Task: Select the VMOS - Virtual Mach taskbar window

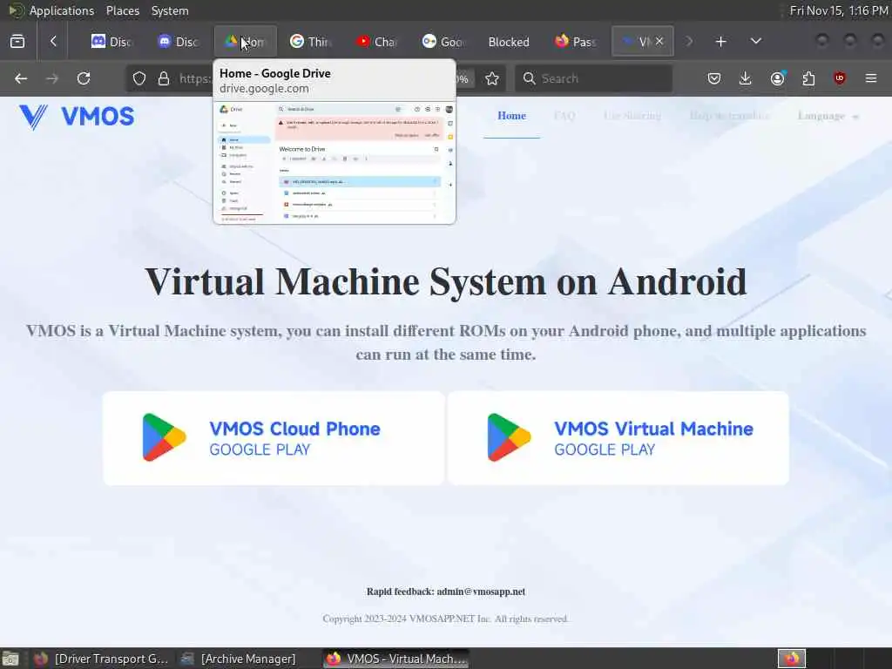Action: coord(396,659)
